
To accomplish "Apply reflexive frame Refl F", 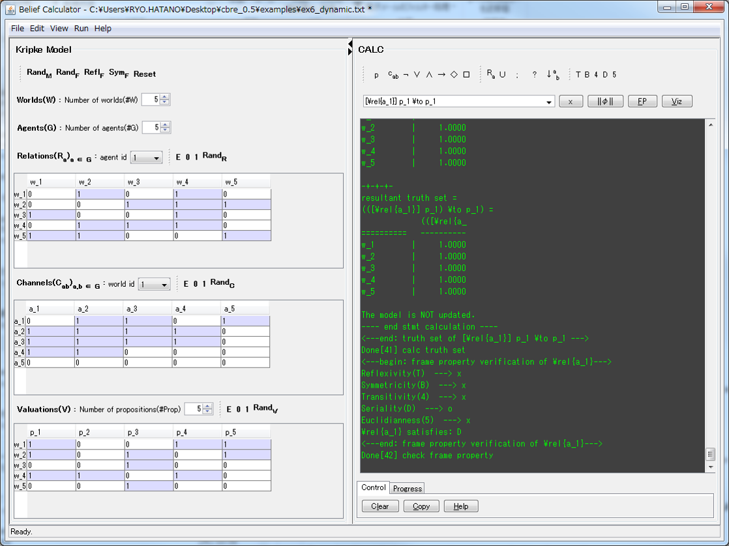I will (x=94, y=73).
